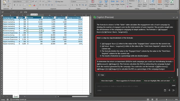Apply percent style format
Image resolution: width=180 pixels, height=101 pixels.
point(77,5)
